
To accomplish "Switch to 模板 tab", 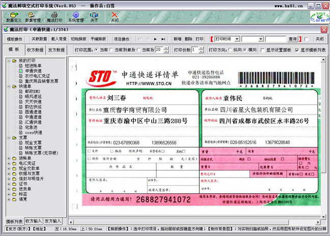I will point(14,50).
